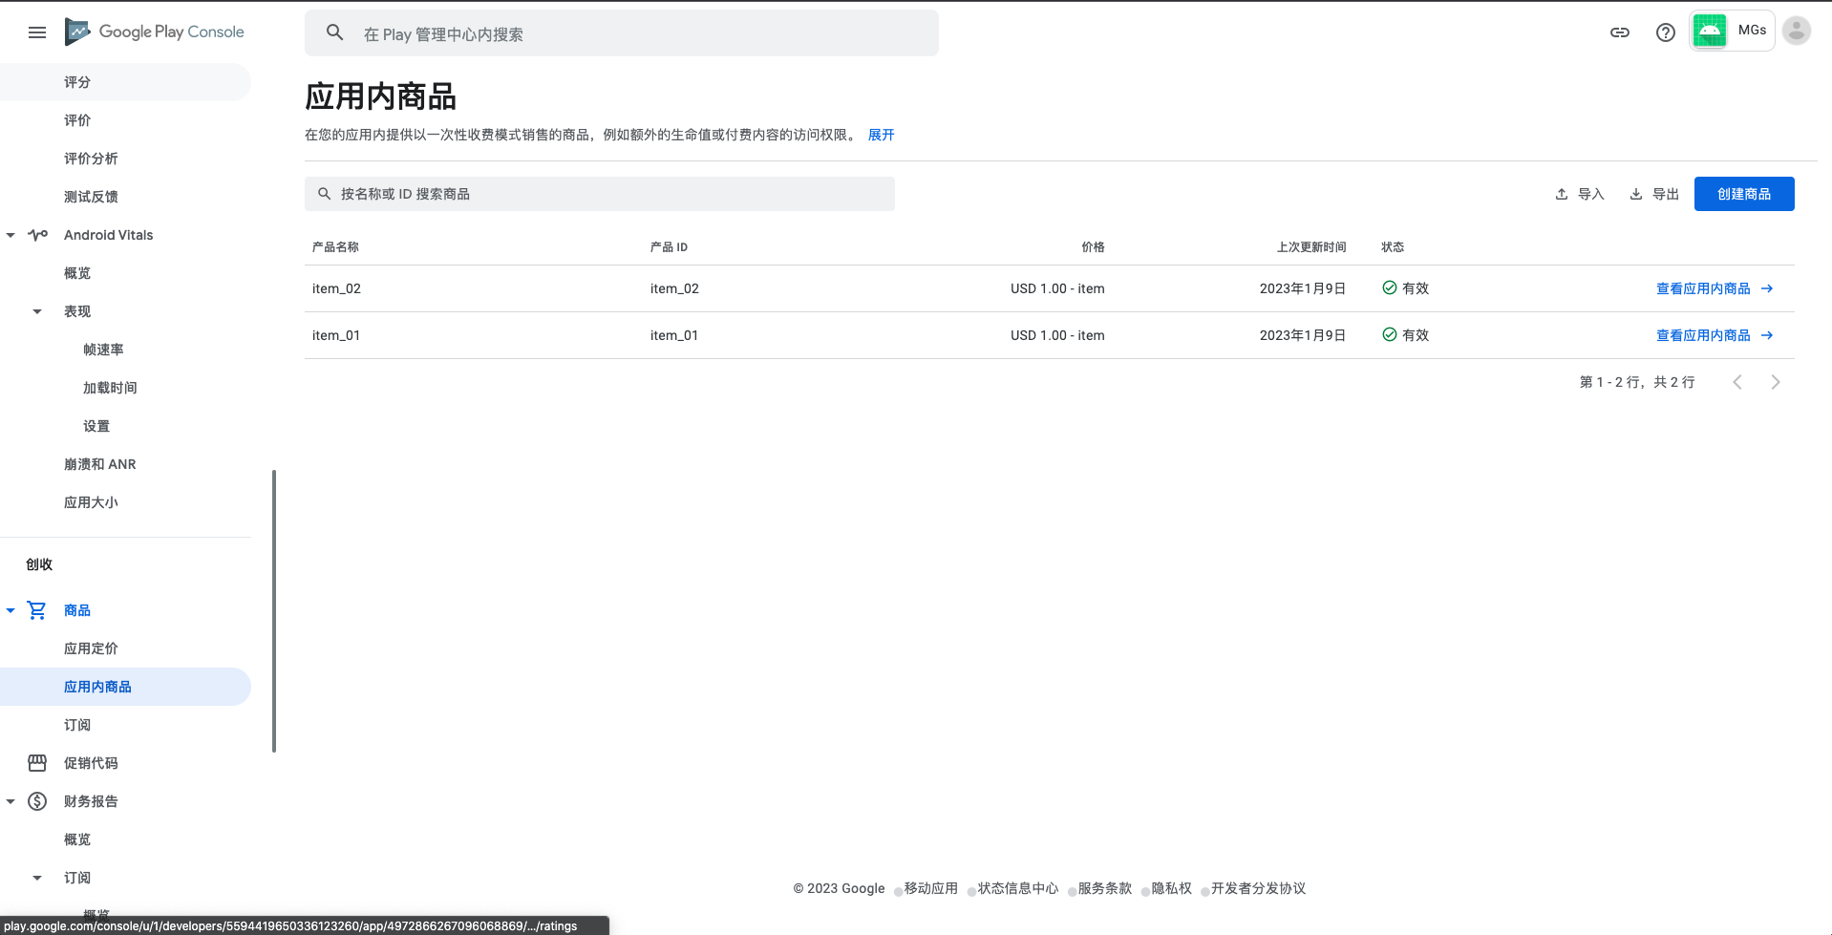
Task: Open the 状态信息中心 footer link
Action: coord(1018,888)
